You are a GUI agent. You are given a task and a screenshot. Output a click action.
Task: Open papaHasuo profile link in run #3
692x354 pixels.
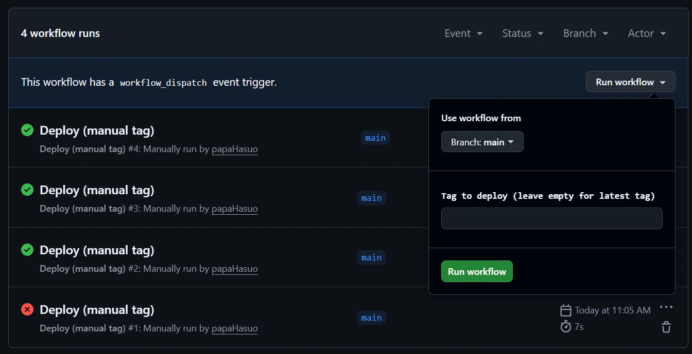235,209
